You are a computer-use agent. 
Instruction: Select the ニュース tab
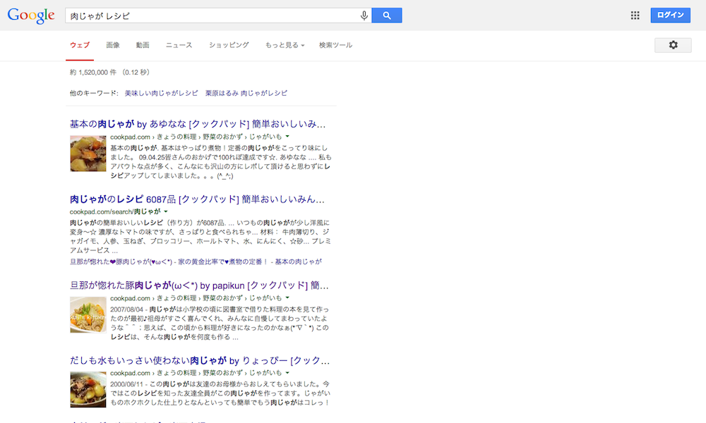pos(179,45)
